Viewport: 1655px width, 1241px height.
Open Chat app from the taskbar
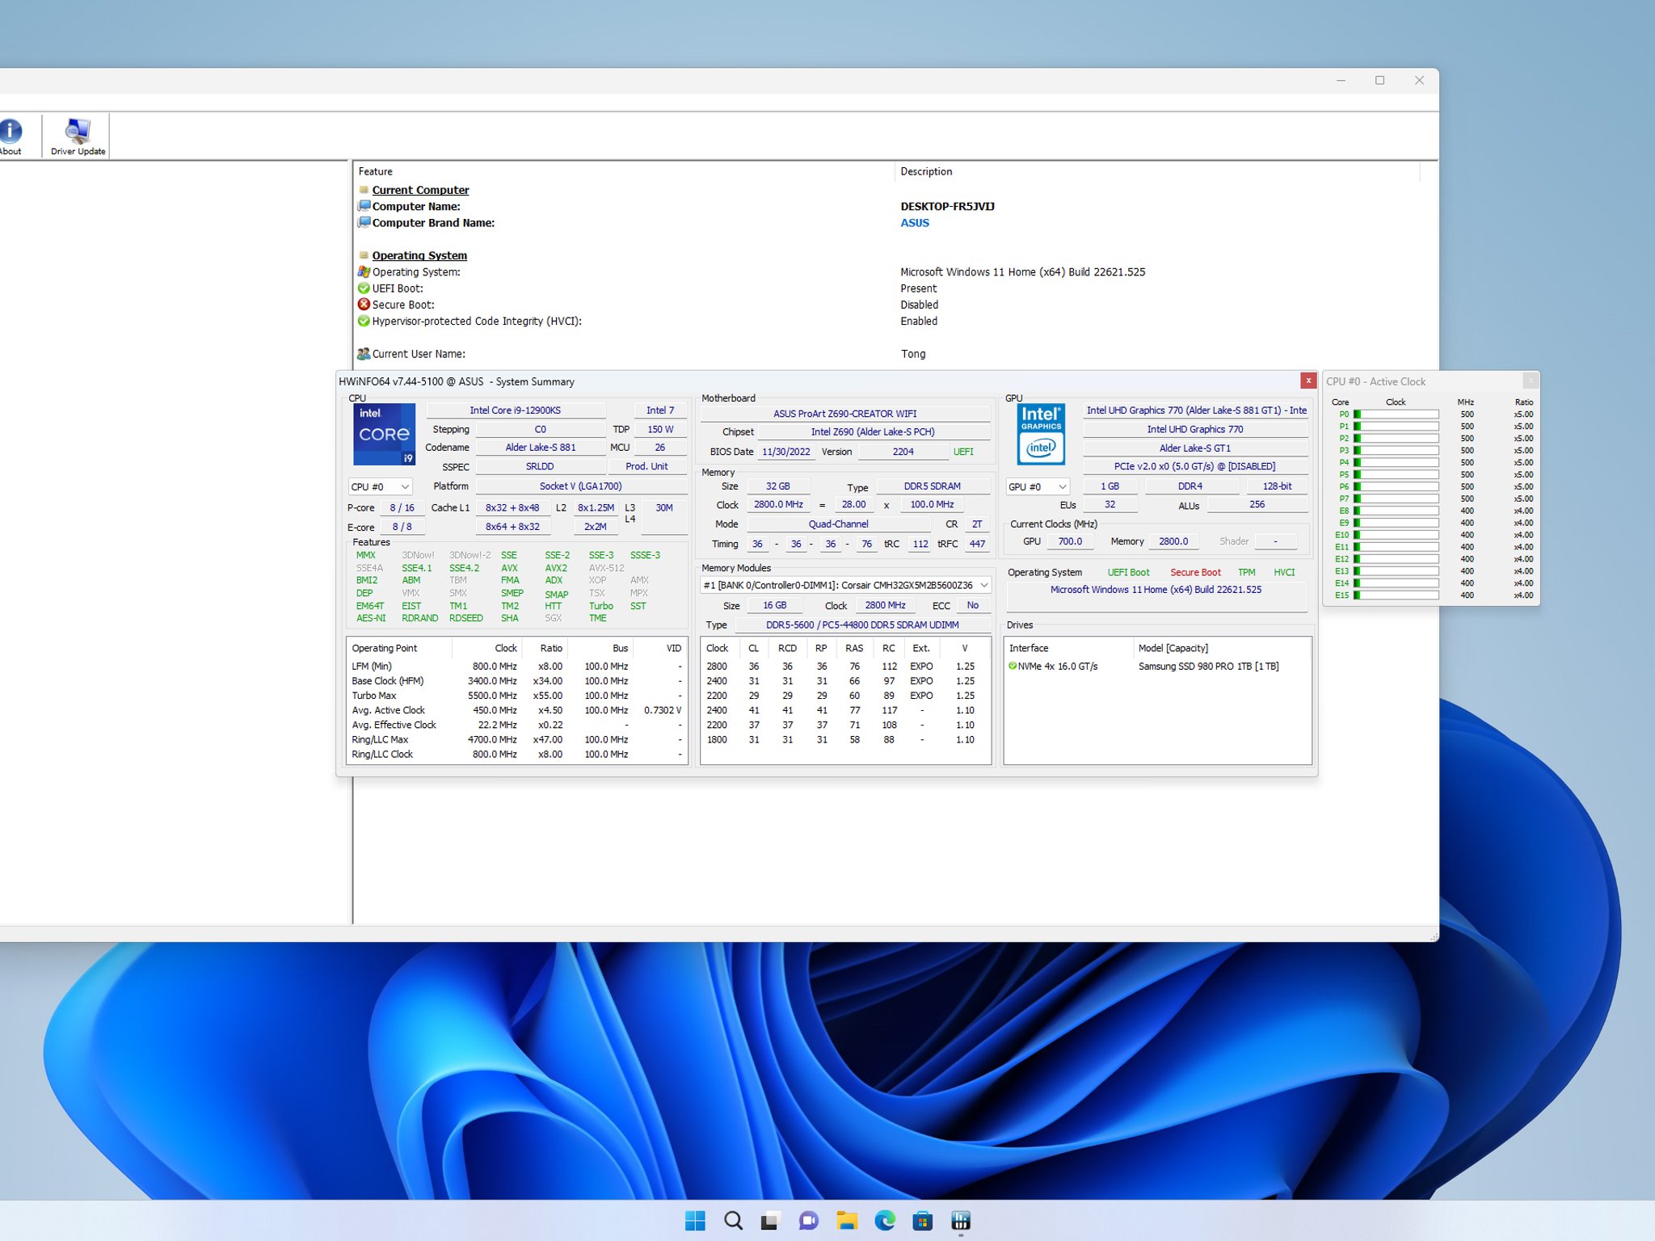click(808, 1220)
